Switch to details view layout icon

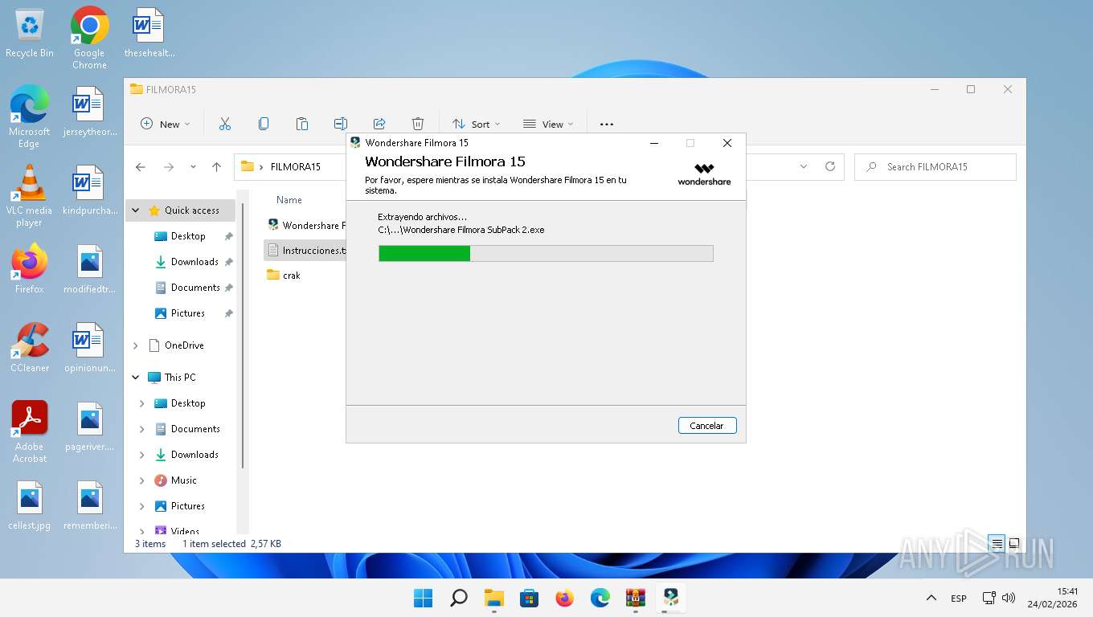click(997, 544)
